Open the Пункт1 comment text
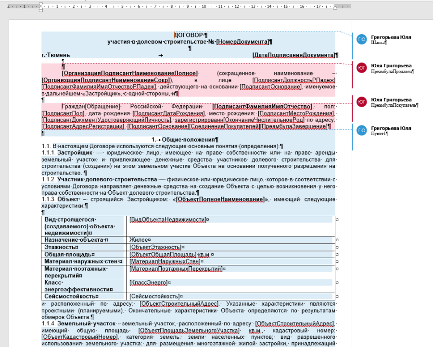This screenshot has height=347, width=433. (380, 134)
